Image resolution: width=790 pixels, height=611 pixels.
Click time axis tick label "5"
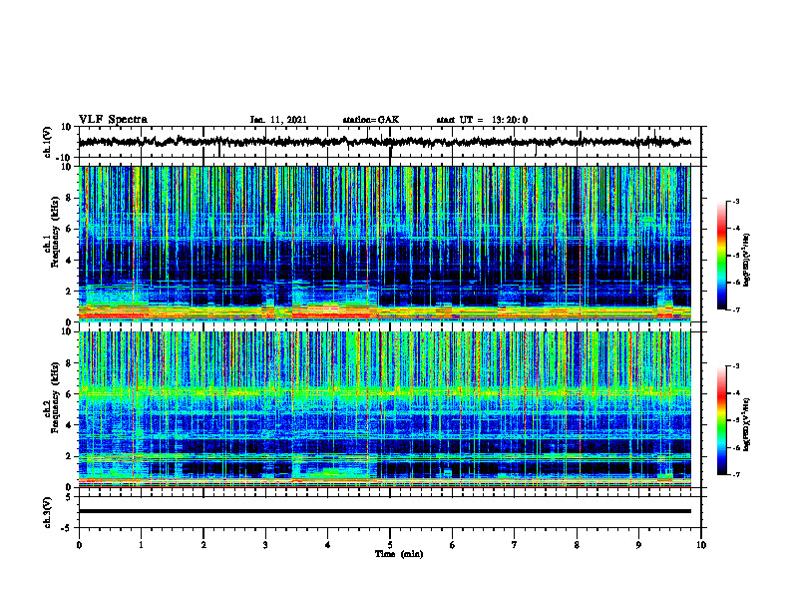390,545
